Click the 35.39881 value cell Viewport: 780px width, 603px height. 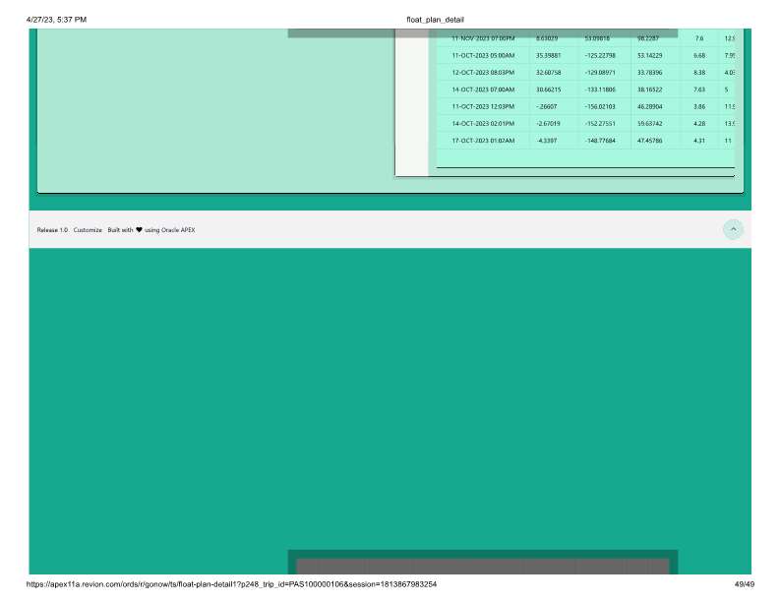point(547,55)
